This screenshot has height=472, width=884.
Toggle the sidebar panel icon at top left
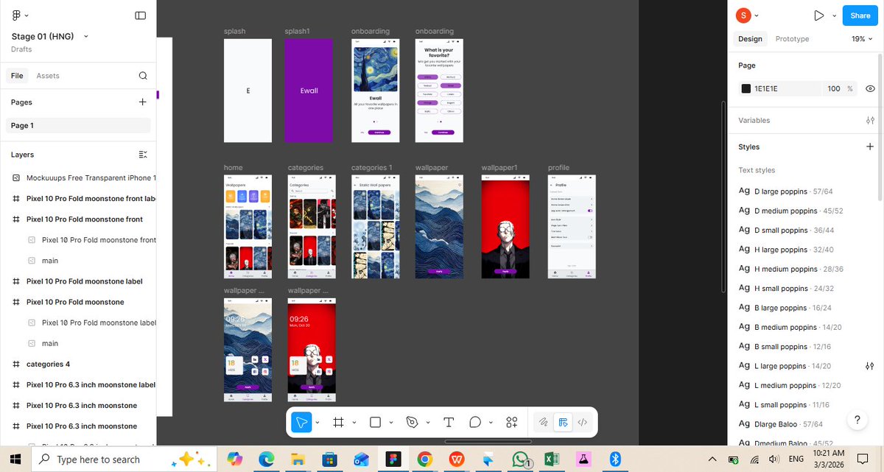pyautogui.click(x=141, y=15)
